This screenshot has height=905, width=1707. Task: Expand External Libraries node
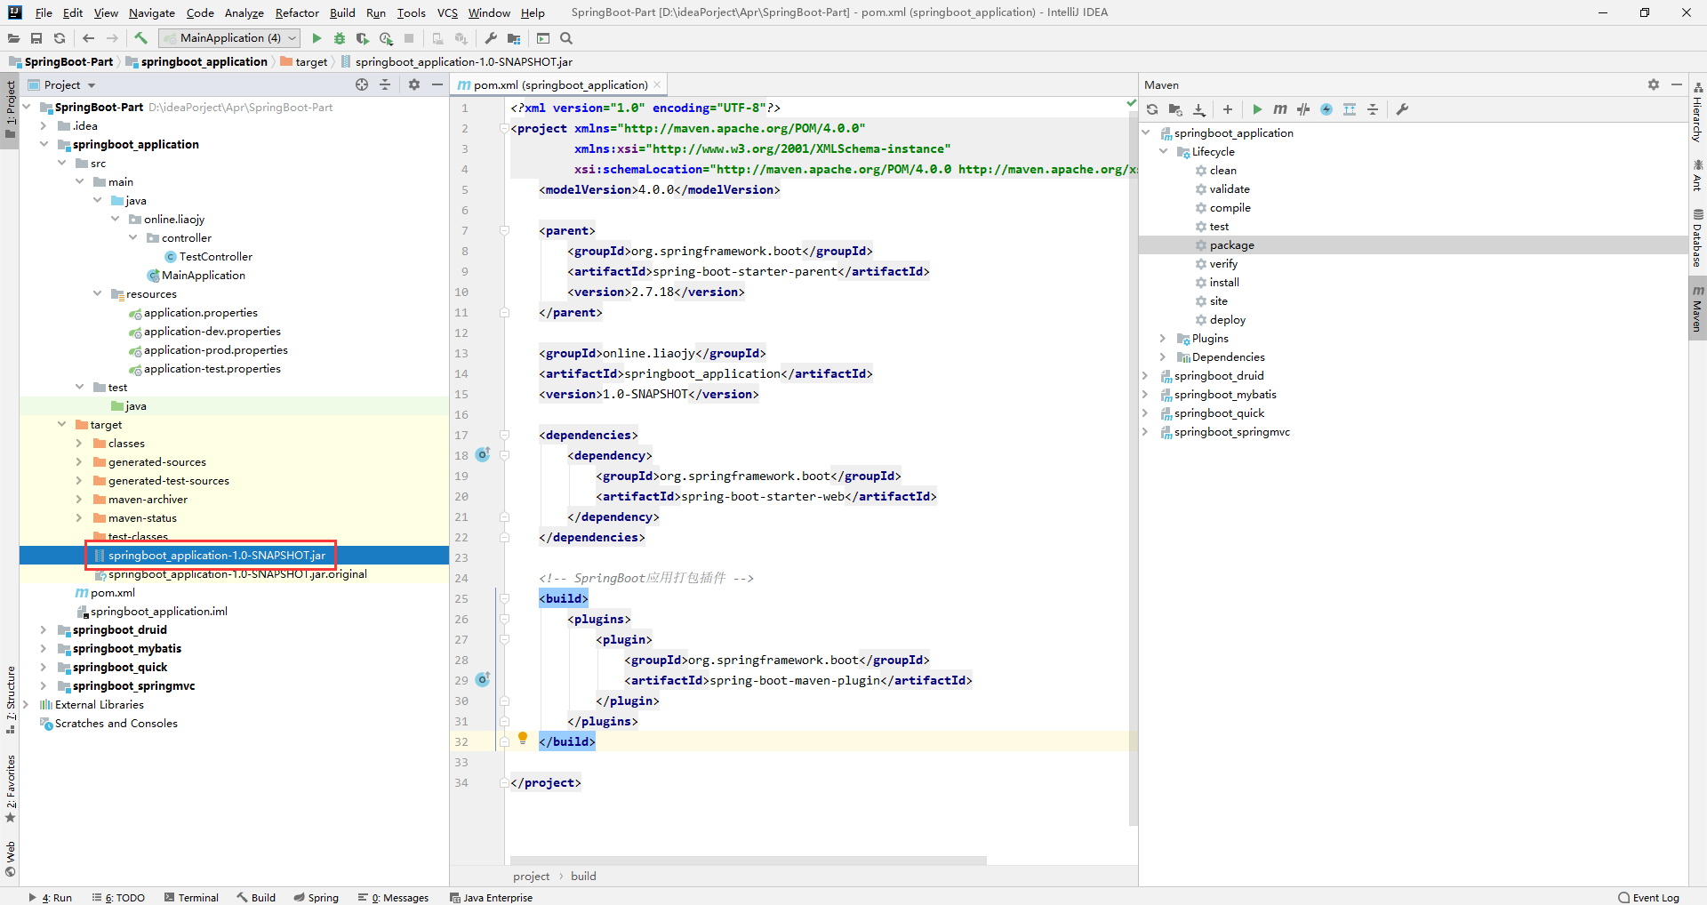[26, 704]
